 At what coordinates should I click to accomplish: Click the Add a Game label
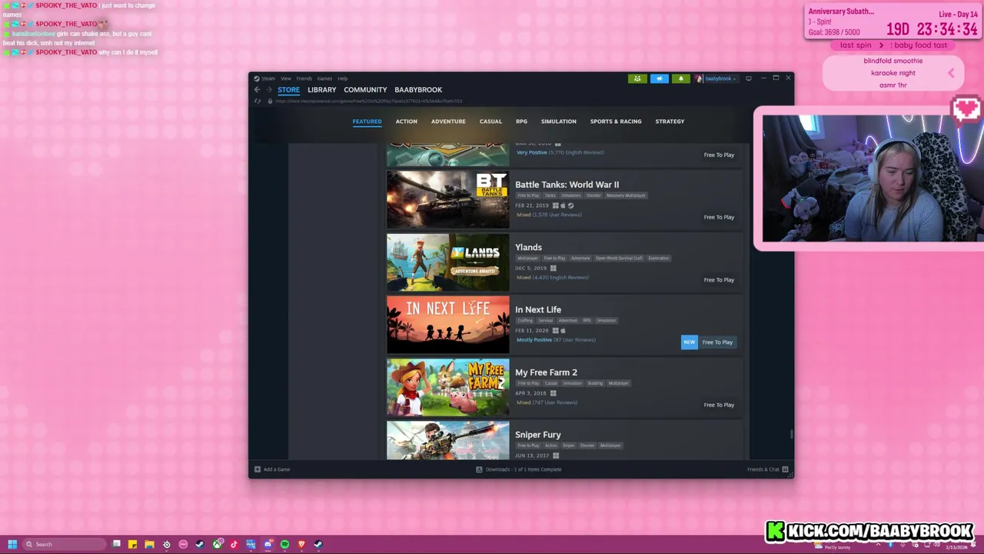pyautogui.click(x=277, y=469)
